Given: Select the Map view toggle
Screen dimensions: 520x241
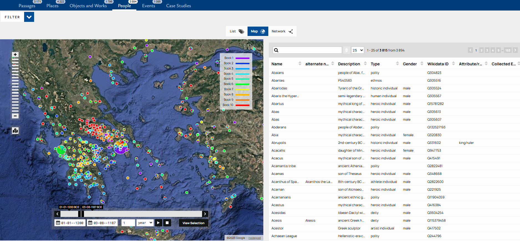Looking at the screenshot, I should (258, 31).
